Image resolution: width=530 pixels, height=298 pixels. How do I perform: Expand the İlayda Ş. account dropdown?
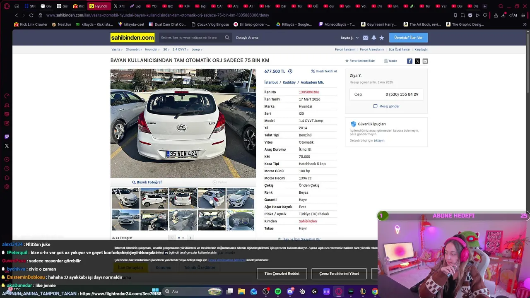[350, 38]
